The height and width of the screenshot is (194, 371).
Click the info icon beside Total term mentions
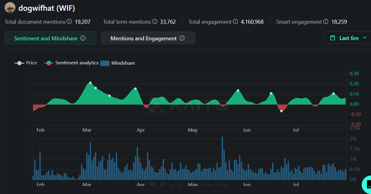click(x=154, y=22)
